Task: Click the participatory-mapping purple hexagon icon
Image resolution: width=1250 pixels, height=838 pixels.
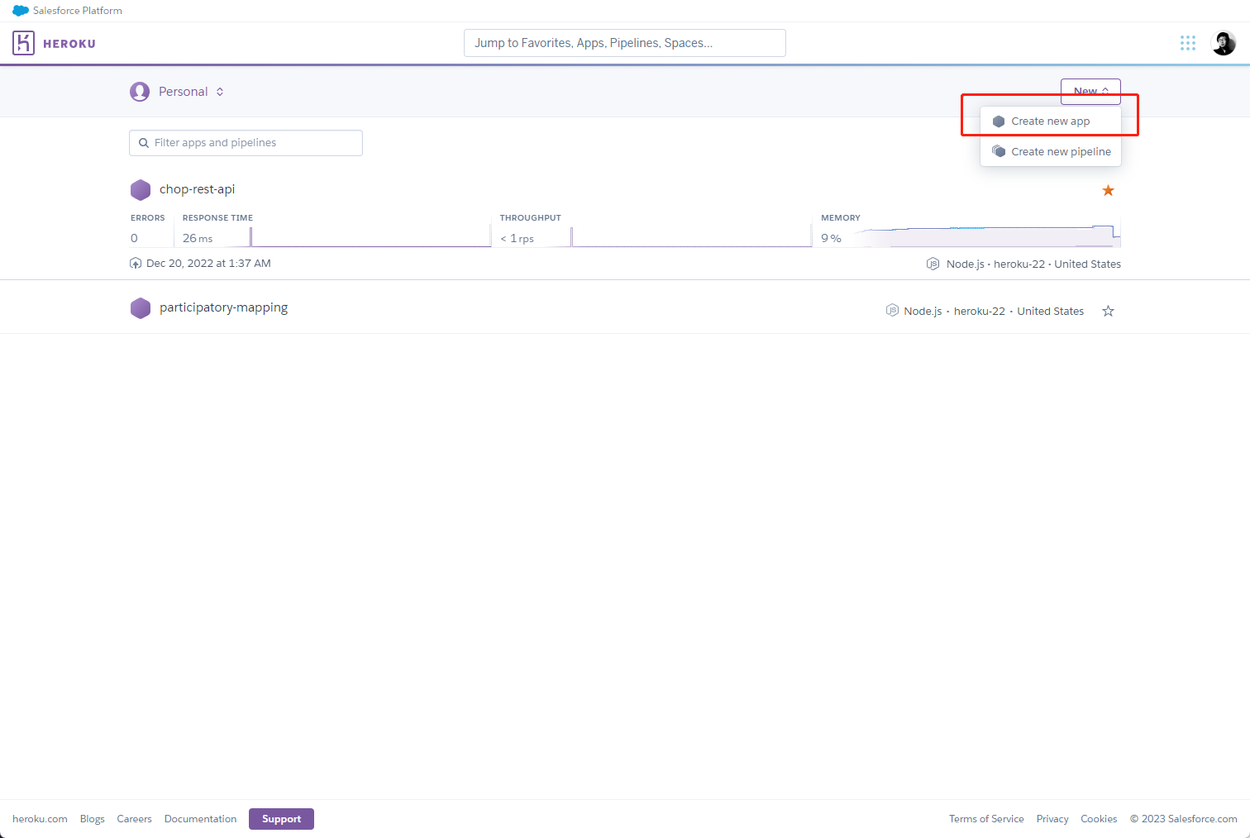Action: (x=141, y=308)
